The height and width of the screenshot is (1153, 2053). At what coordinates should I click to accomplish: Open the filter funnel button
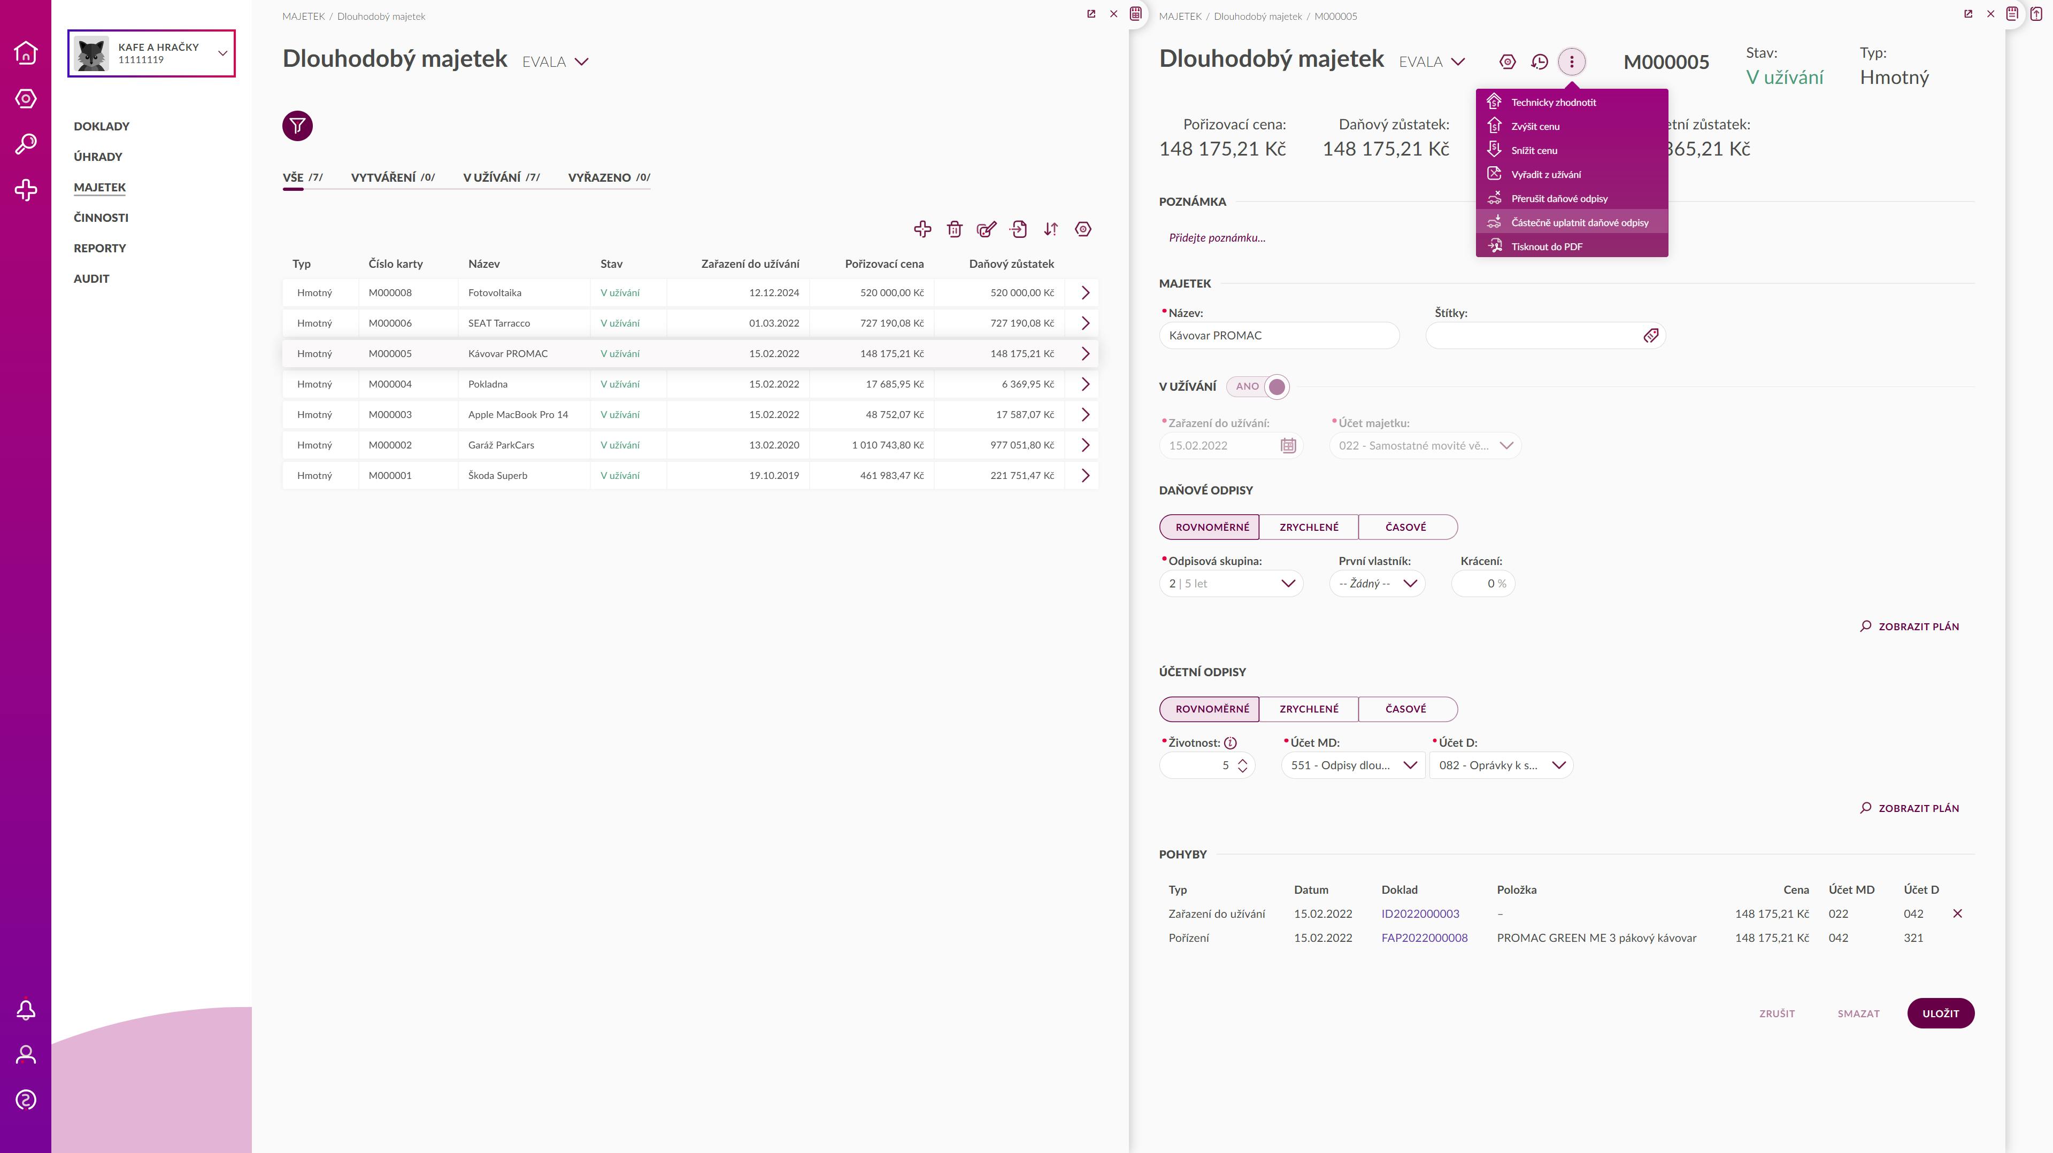(x=297, y=126)
